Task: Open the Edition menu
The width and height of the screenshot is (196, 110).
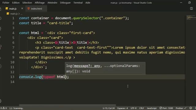Action: (x=16, y=3)
